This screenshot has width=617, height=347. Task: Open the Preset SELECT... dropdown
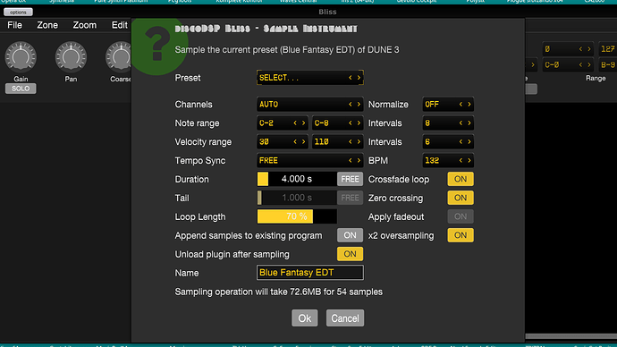(x=310, y=78)
